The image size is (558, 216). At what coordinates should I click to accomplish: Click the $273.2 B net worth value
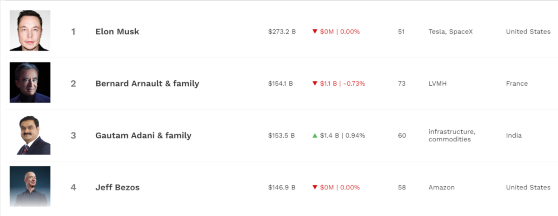click(x=282, y=32)
